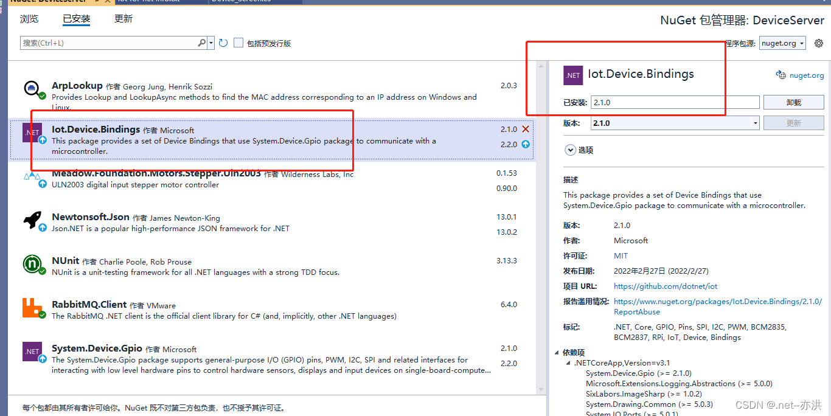Click the 0.90.0 version of Meadow package
Viewport: 831px width, 416px height.
[x=506, y=189]
